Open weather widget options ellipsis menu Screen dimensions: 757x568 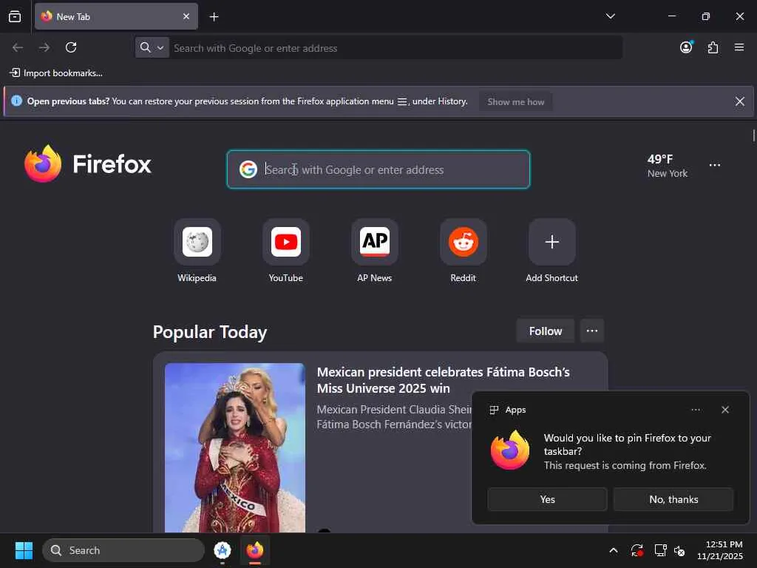click(x=715, y=165)
